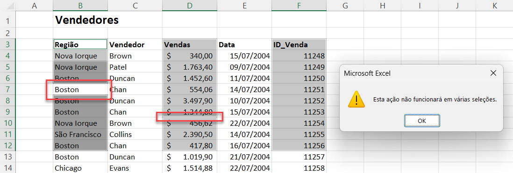Select the Data header cell
513x173 pixels.
(244, 44)
